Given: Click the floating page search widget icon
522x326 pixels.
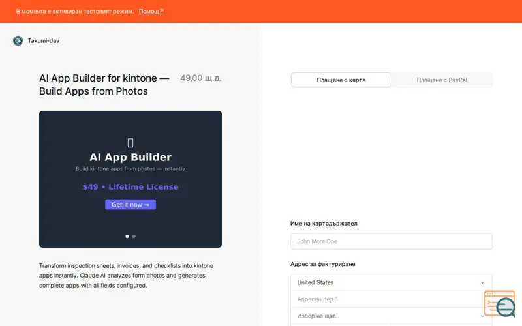Looking at the screenshot, I should click(x=500, y=304).
